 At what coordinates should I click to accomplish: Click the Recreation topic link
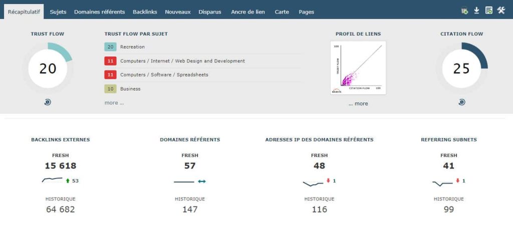coord(132,47)
